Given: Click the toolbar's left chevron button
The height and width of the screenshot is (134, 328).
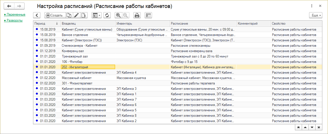Looking at the screenshot, I should pos(37,15).
